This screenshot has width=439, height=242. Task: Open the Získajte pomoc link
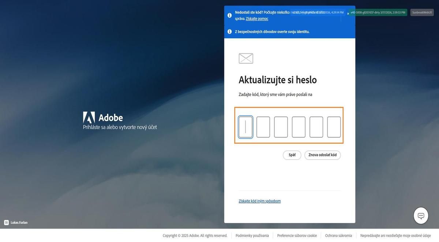(257, 19)
